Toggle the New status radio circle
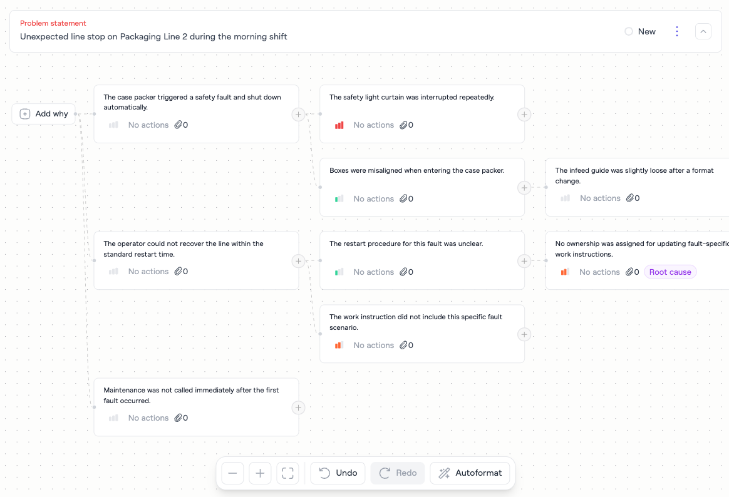The width and height of the screenshot is (729, 497). [x=629, y=31]
